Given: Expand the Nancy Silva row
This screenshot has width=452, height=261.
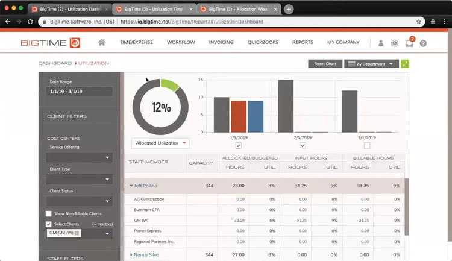Looking at the screenshot, I should (131, 254).
